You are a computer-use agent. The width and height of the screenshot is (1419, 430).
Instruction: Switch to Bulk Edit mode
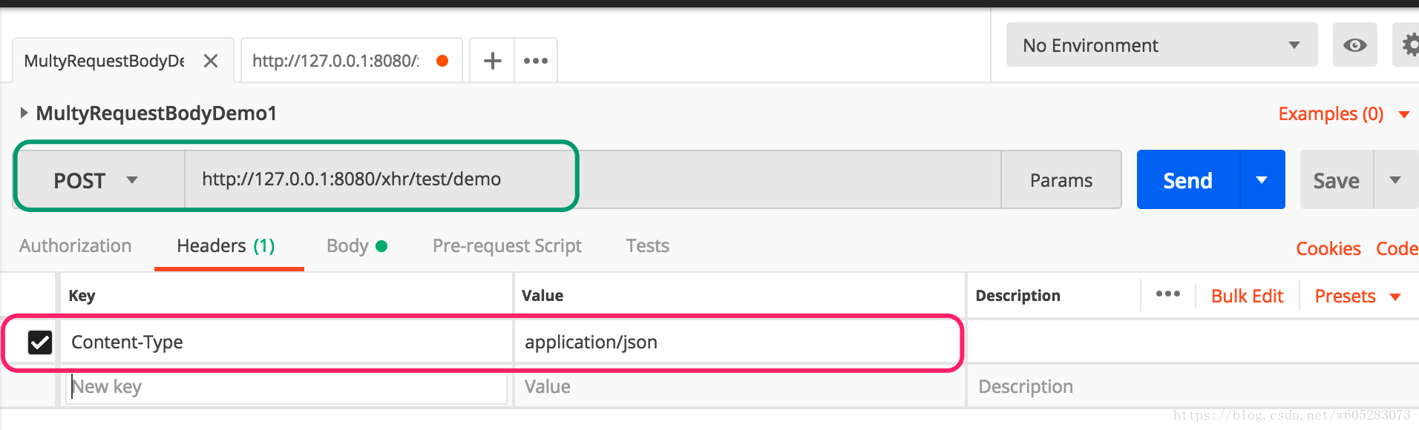(x=1247, y=297)
